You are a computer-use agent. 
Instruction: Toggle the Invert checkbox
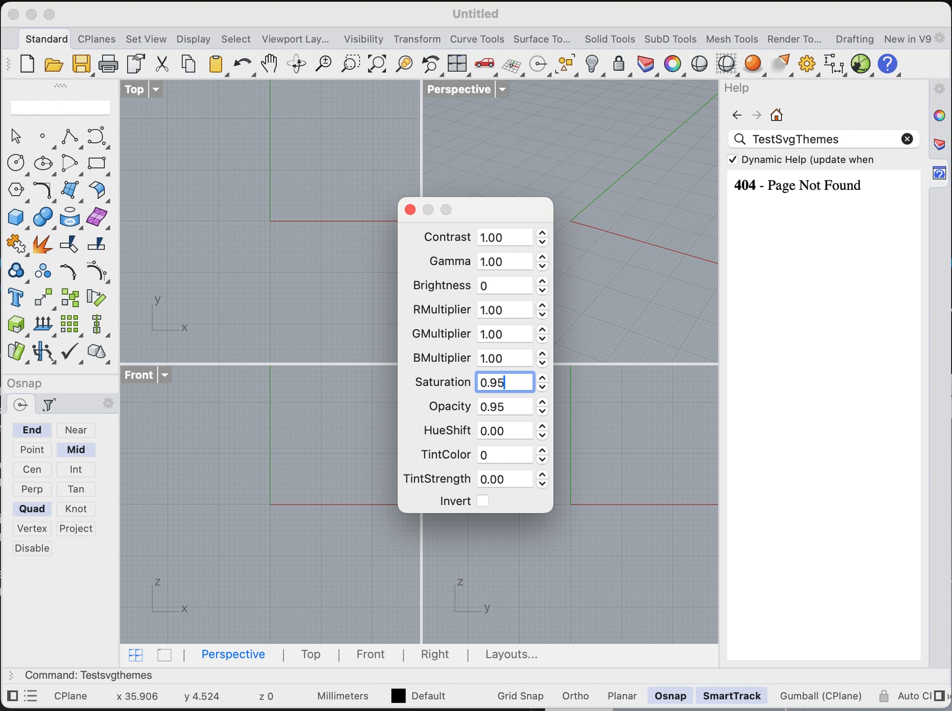(x=482, y=501)
